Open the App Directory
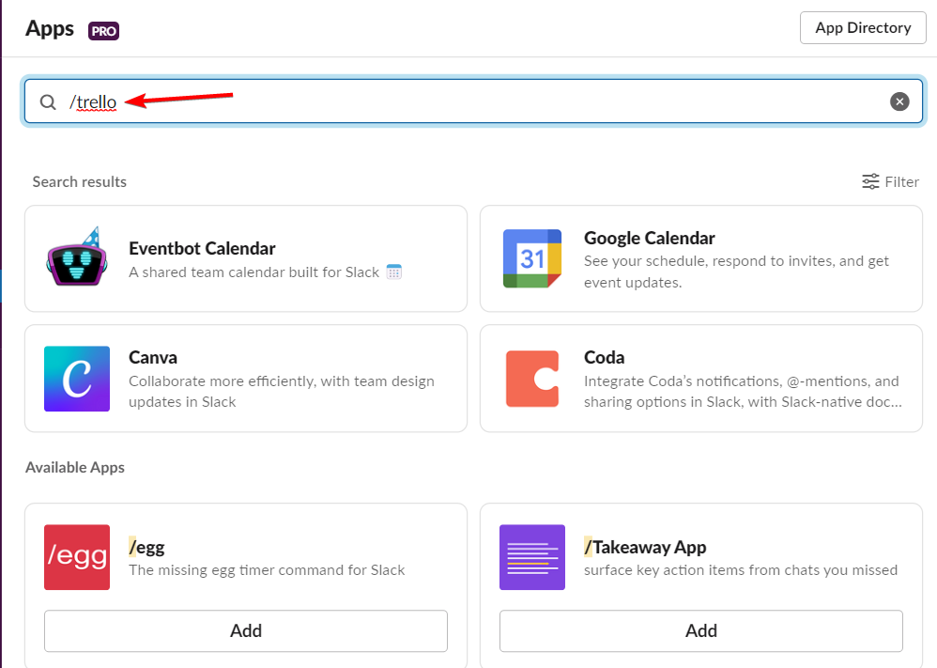 (863, 27)
